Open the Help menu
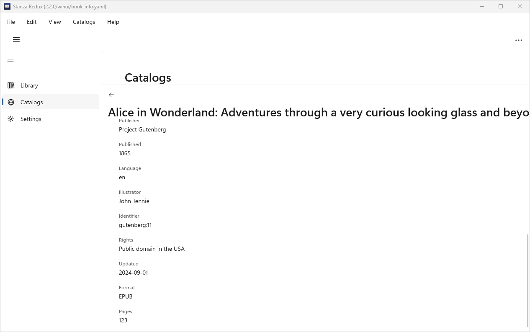The height and width of the screenshot is (332, 530). click(113, 22)
